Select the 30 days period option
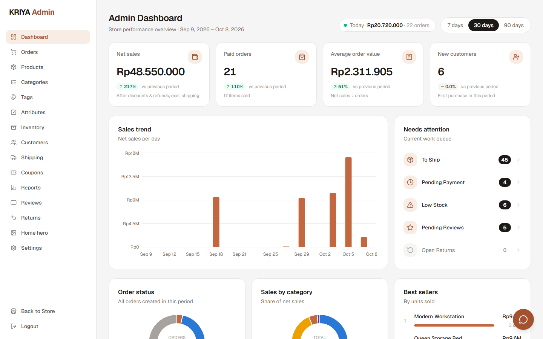543x339 pixels. [483, 25]
